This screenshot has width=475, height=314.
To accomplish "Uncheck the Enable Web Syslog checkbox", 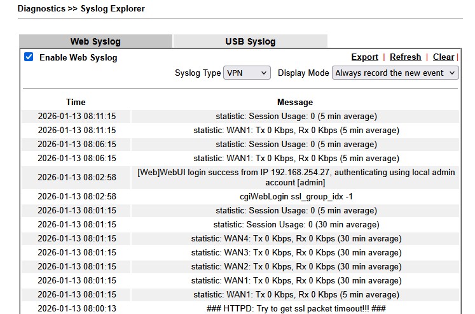I will click(29, 57).
